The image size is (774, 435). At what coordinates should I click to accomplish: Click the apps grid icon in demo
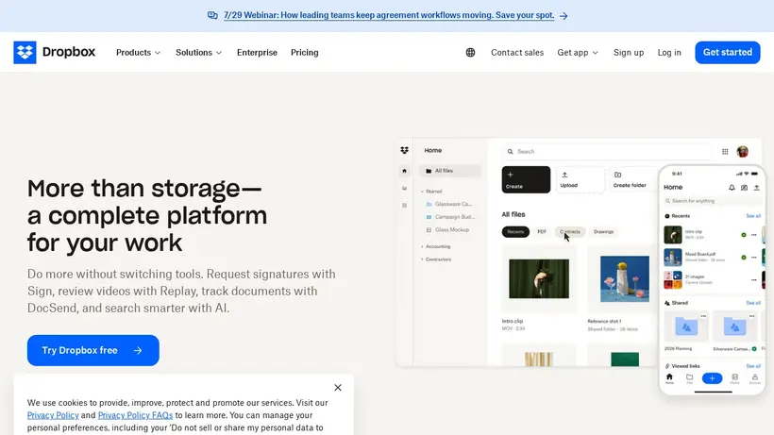pos(725,151)
